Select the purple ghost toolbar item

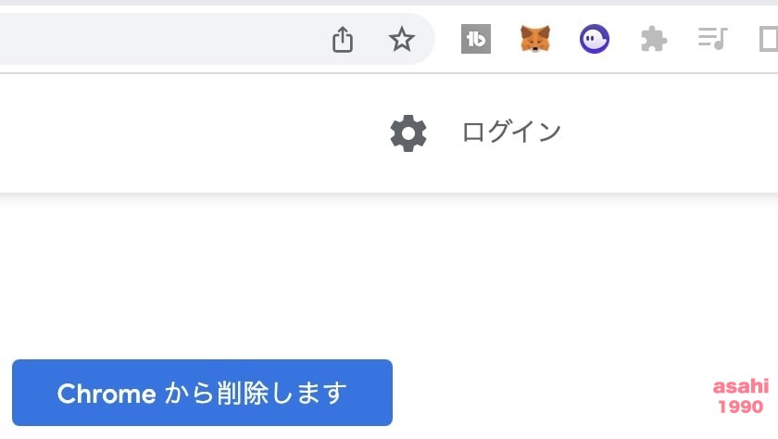tap(595, 39)
